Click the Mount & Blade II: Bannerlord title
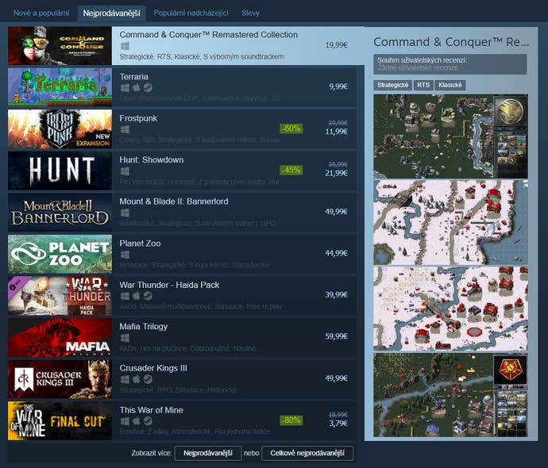The width and height of the screenshot is (548, 468). 174,201
